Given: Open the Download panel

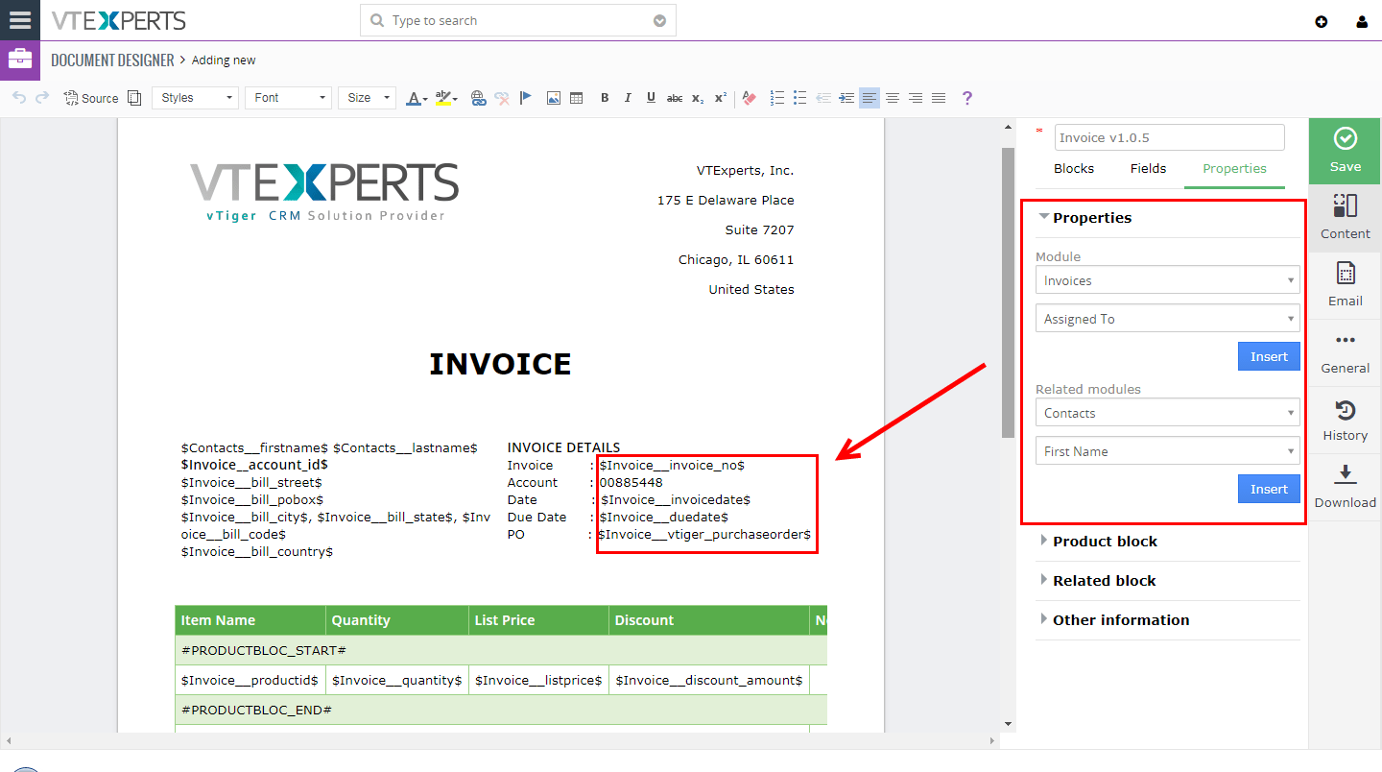Looking at the screenshot, I should pyautogui.click(x=1345, y=487).
